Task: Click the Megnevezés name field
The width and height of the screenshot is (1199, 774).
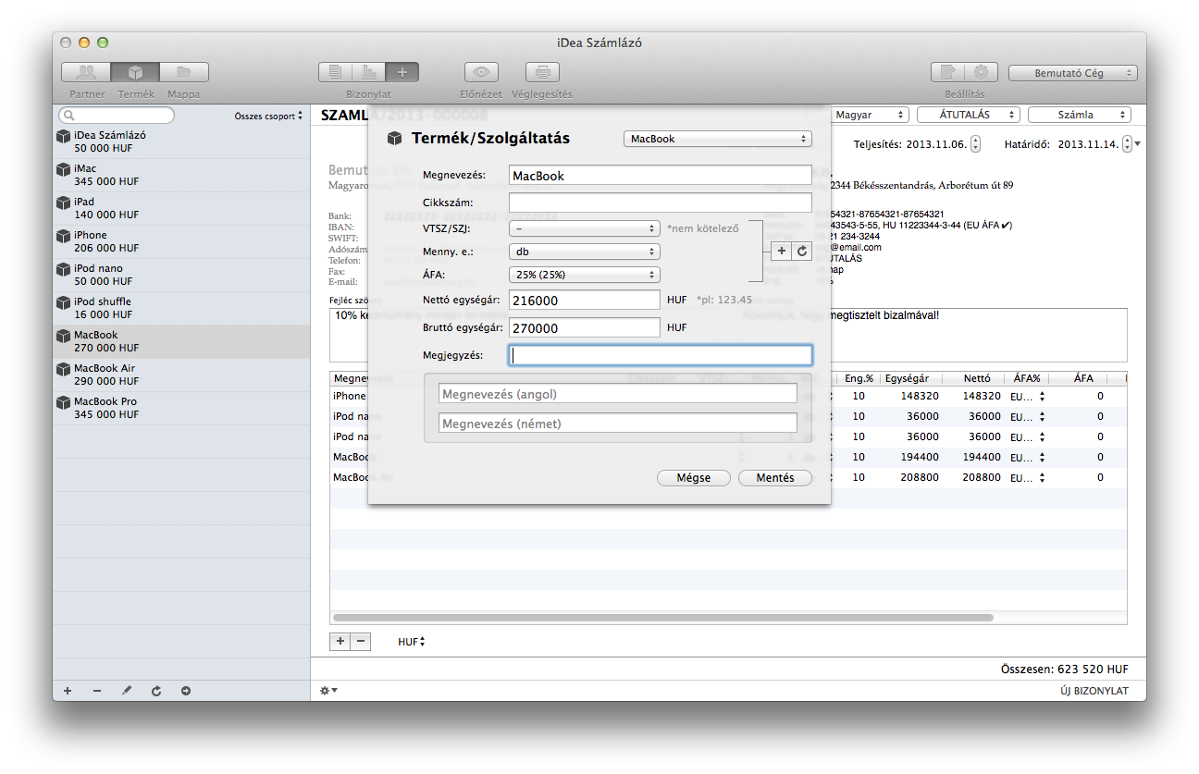Action: (x=660, y=176)
